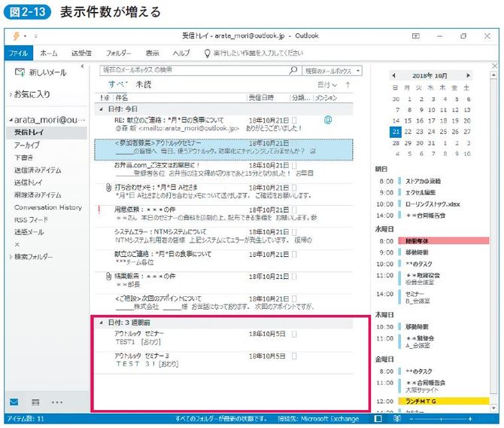This screenshot has width=504, height=428.
Task: Open the 表示 ribbon tab
Action: (153, 53)
